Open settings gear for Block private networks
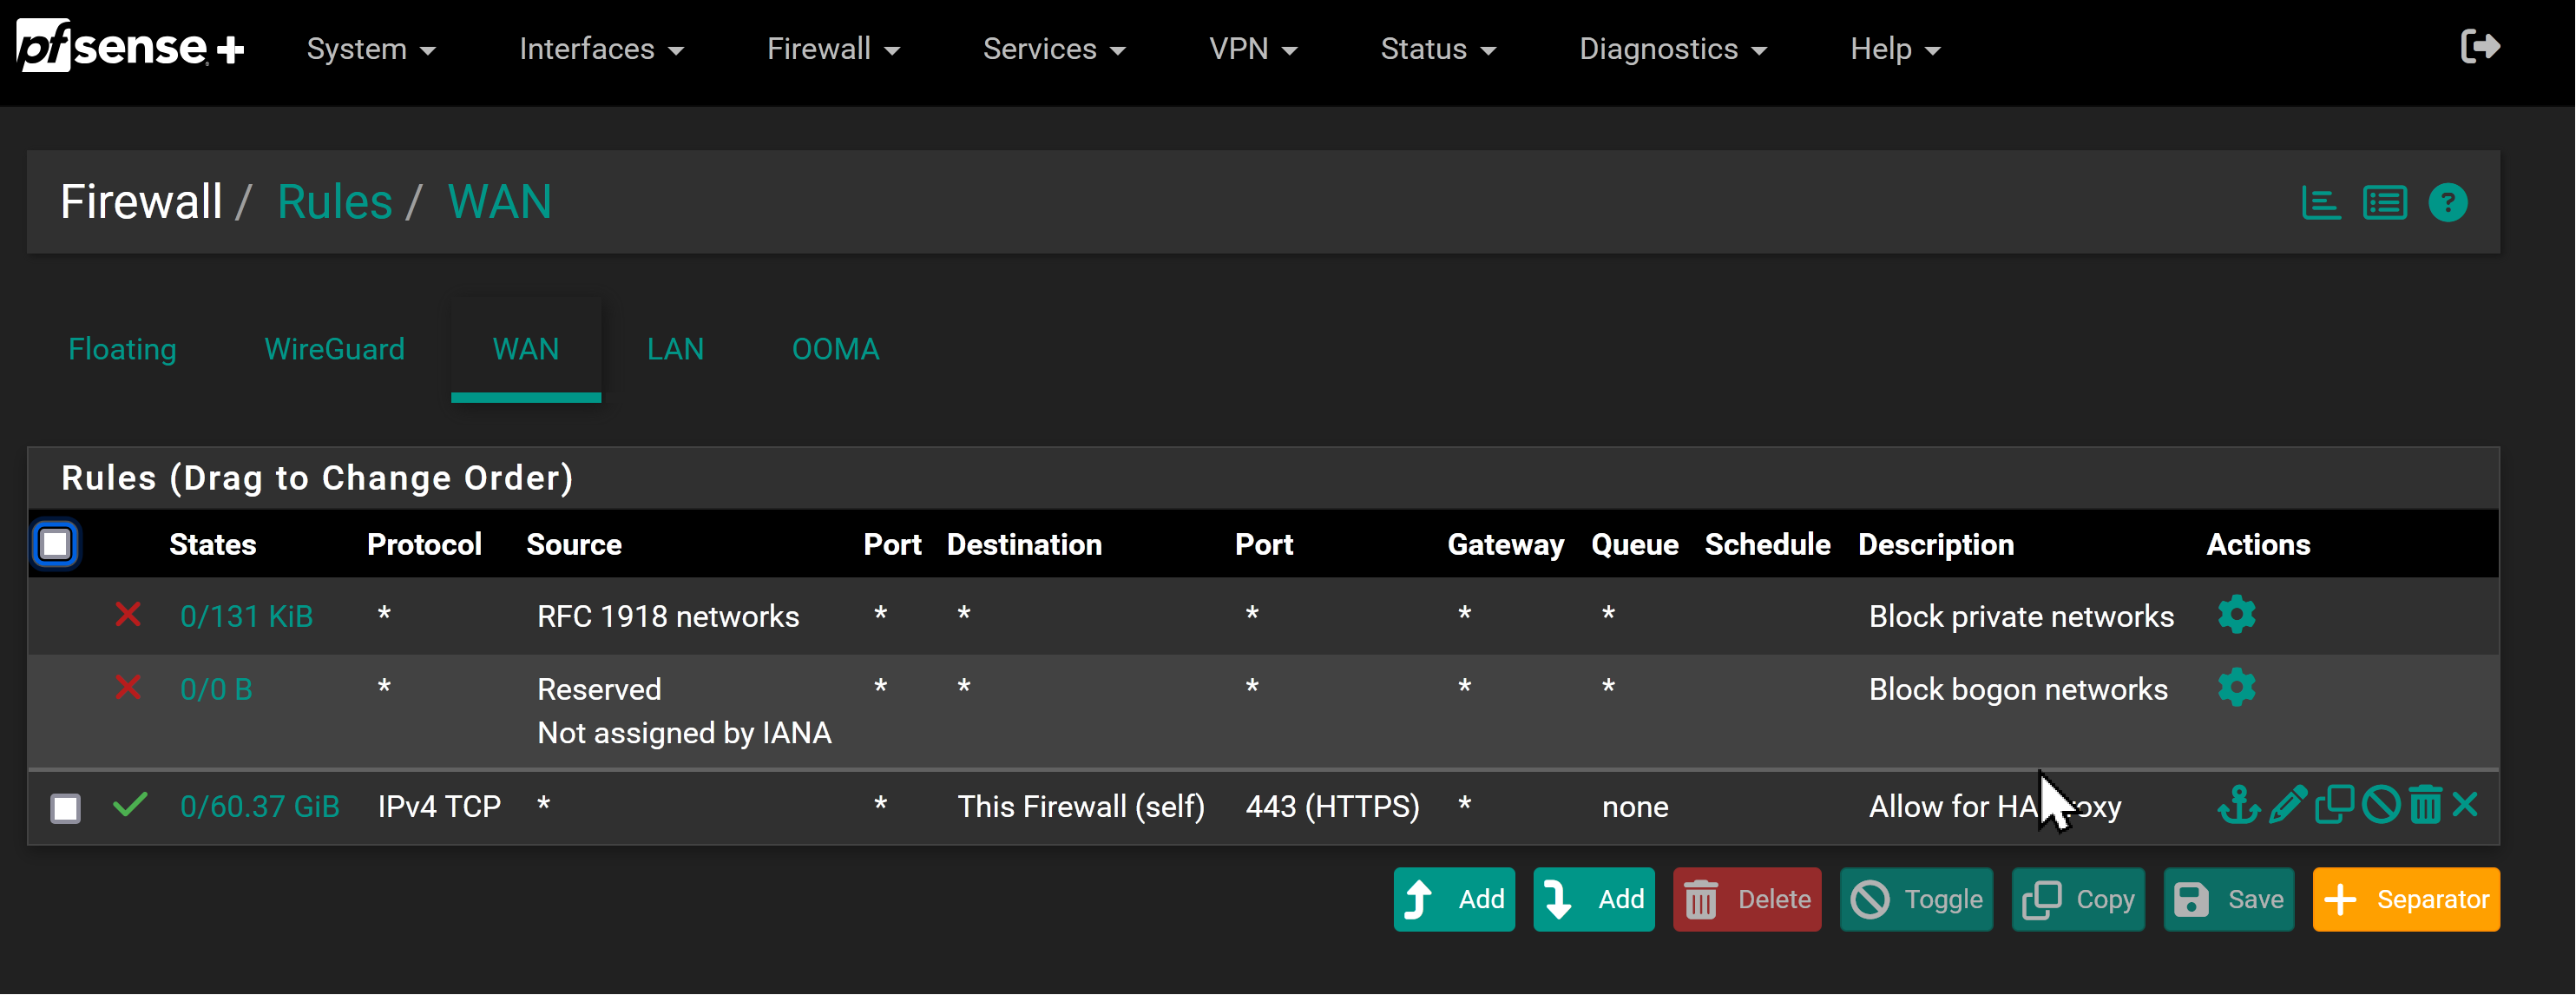 2236,614
